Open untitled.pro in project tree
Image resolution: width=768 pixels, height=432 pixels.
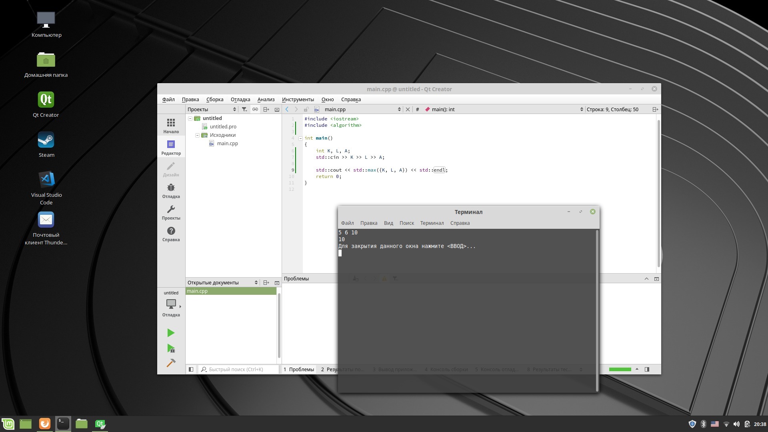click(223, 126)
